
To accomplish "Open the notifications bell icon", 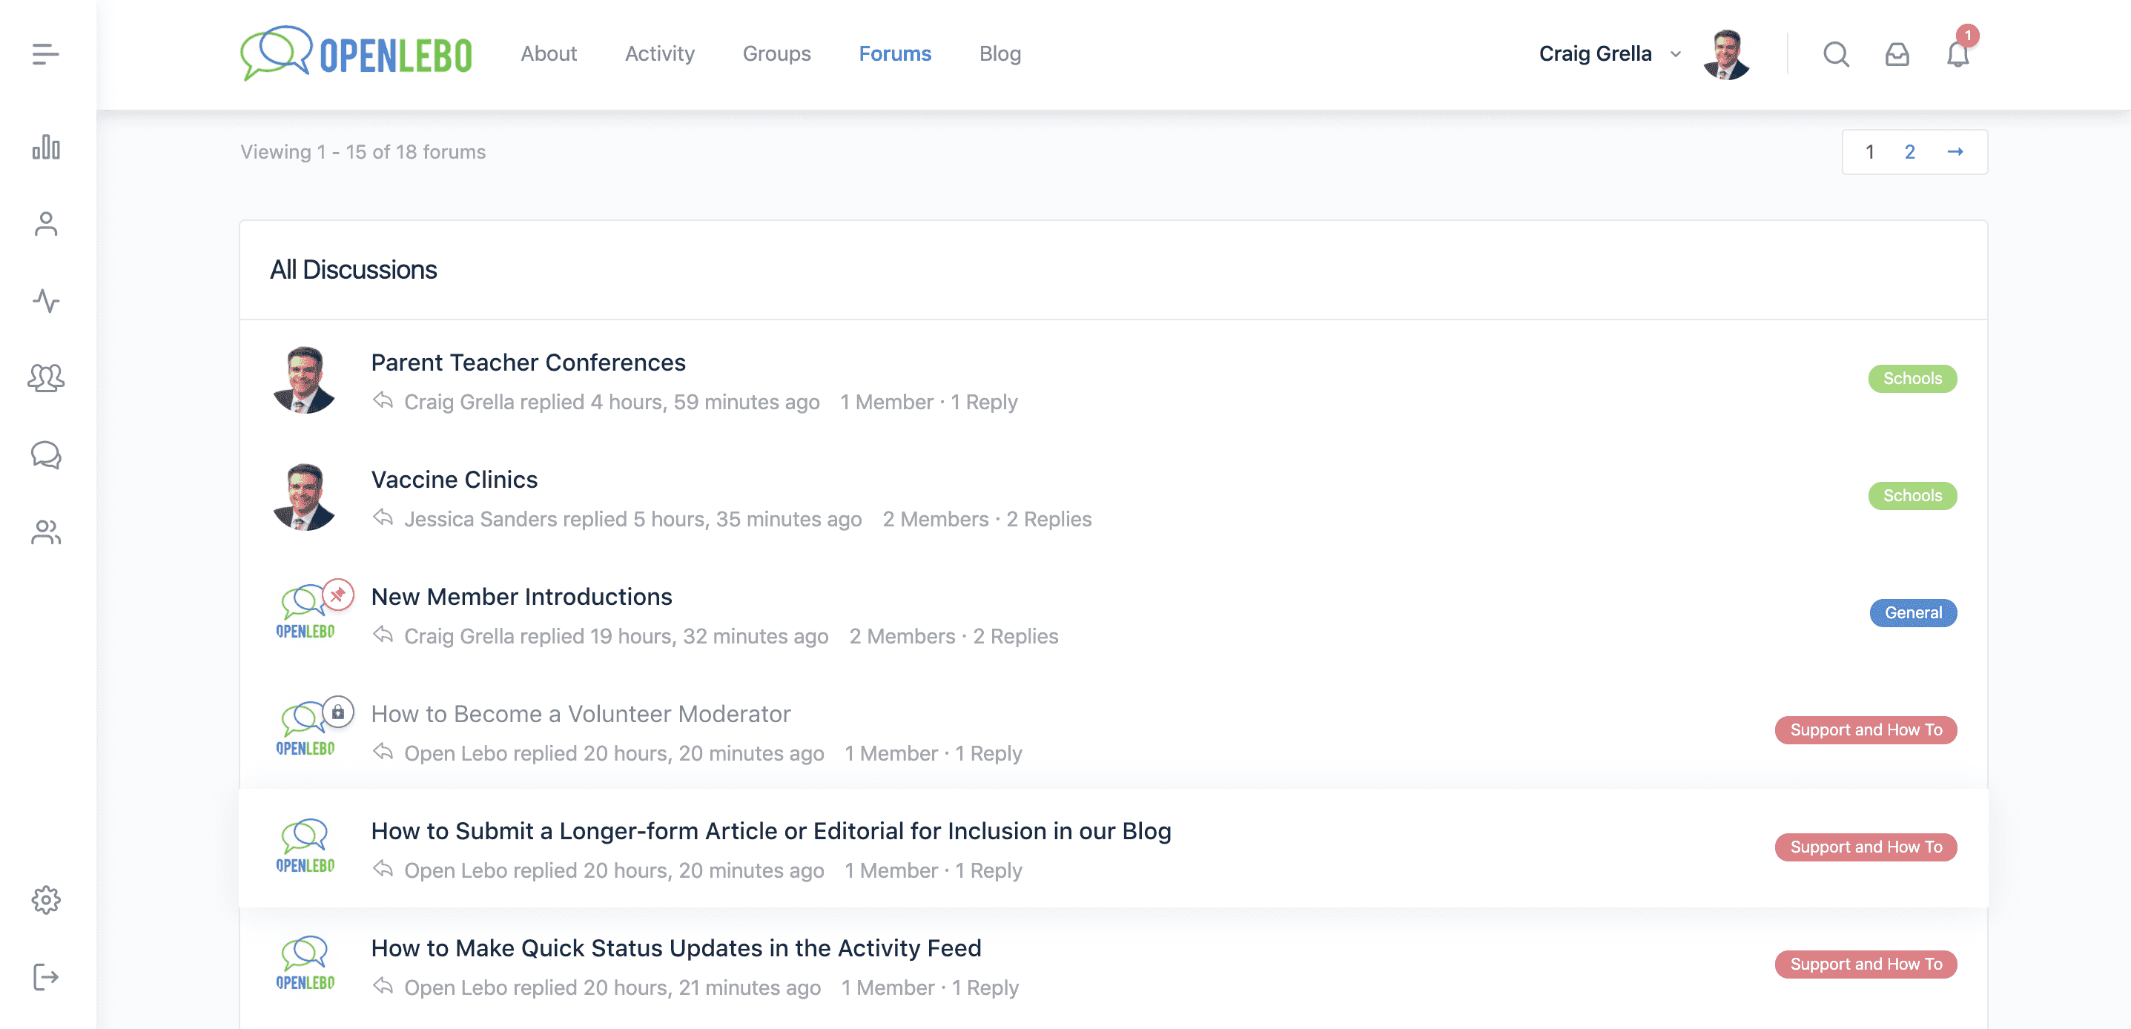I will [x=1958, y=54].
